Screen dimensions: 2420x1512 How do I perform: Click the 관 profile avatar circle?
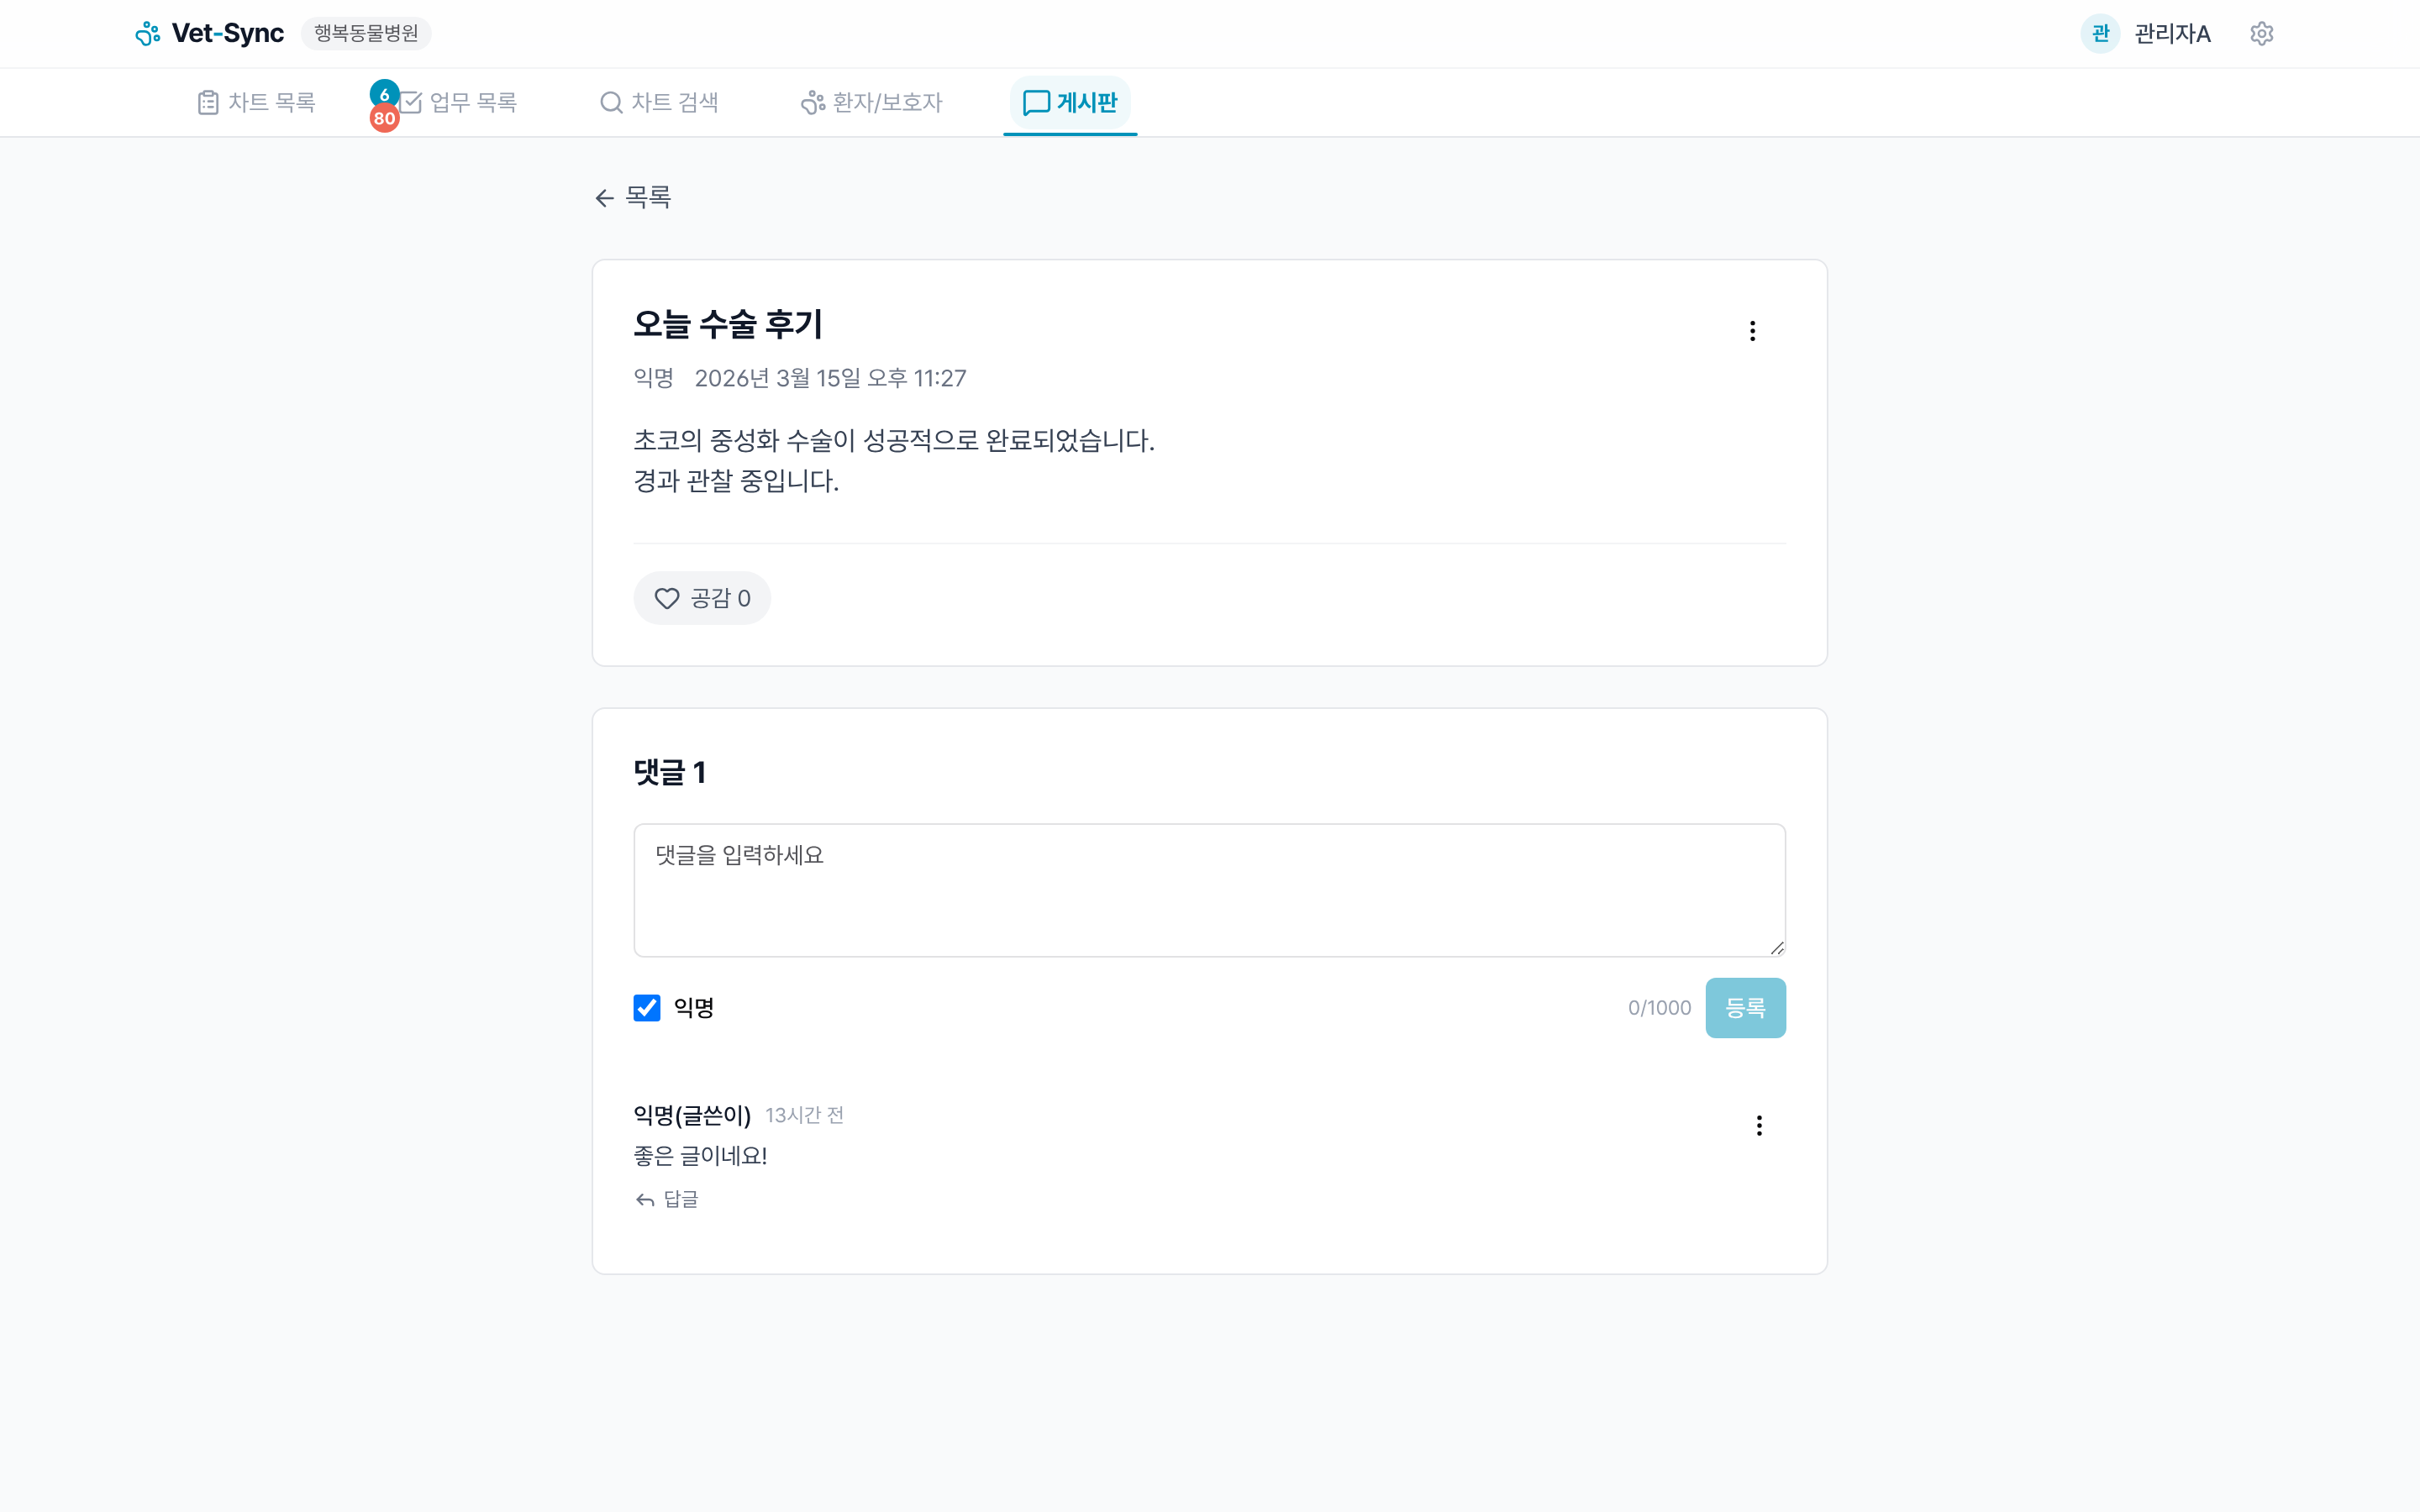point(2100,32)
